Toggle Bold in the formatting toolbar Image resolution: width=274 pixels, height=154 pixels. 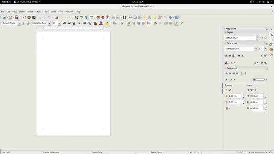tap(65, 23)
